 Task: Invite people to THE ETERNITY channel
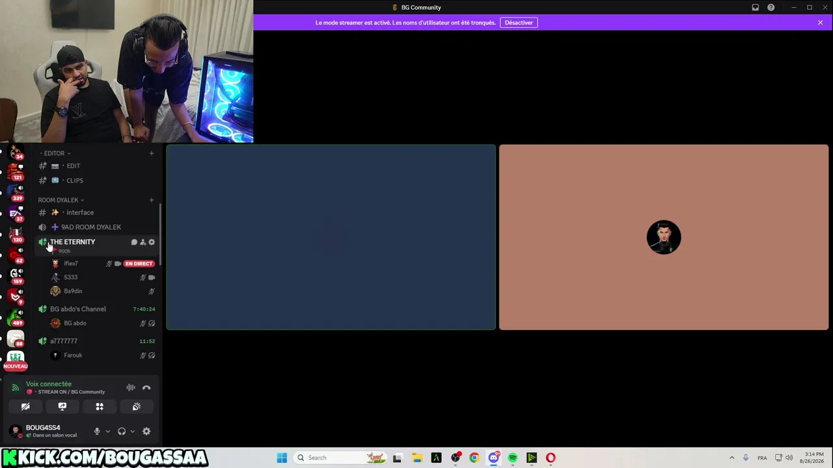coord(143,242)
